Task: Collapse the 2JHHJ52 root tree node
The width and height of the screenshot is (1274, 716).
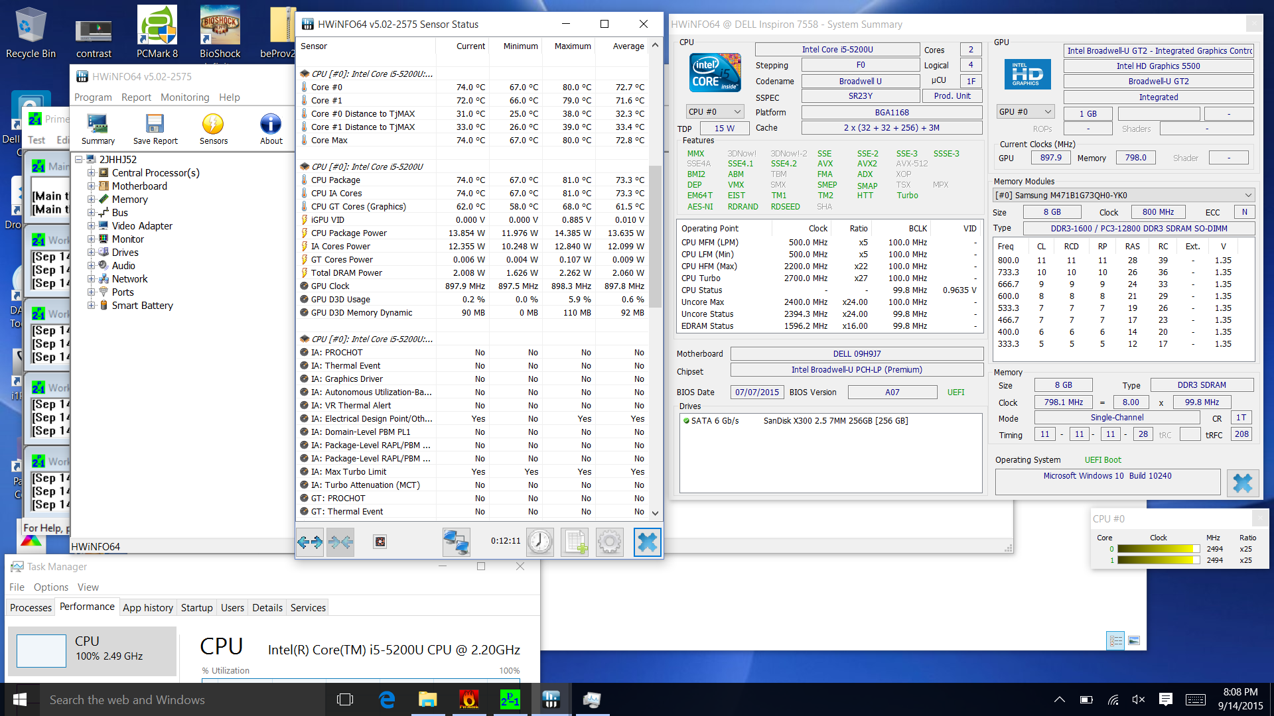Action: [x=79, y=160]
